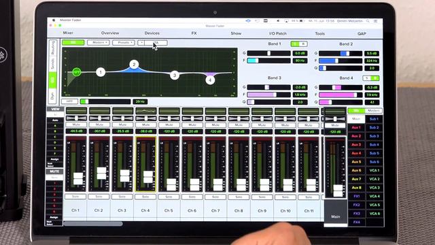Toggle the HPF enable button
Viewport: 435px width, 245px height.
pyautogui.click(x=69, y=101)
